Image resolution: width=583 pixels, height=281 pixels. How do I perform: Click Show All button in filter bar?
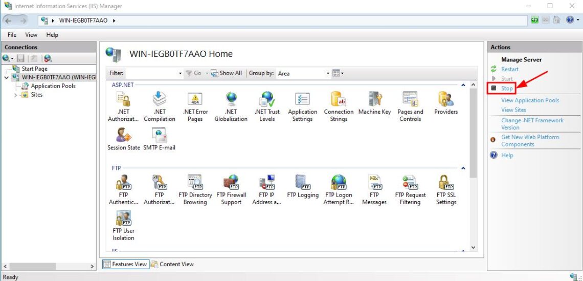pos(226,73)
